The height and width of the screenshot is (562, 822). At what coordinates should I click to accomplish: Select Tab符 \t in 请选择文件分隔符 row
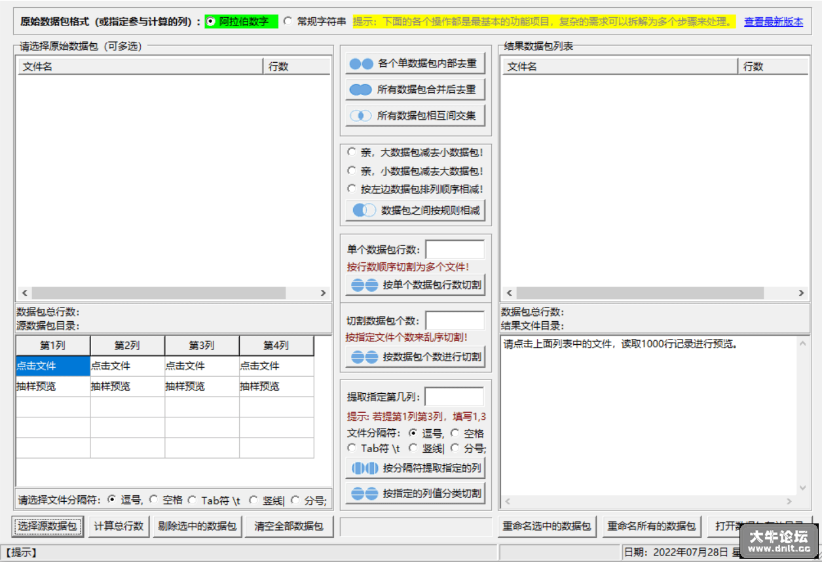click(x=214, y=500)
